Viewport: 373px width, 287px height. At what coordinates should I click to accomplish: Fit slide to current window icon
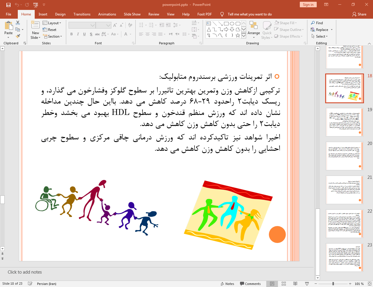pyautogui.click(x=369, y=284)
